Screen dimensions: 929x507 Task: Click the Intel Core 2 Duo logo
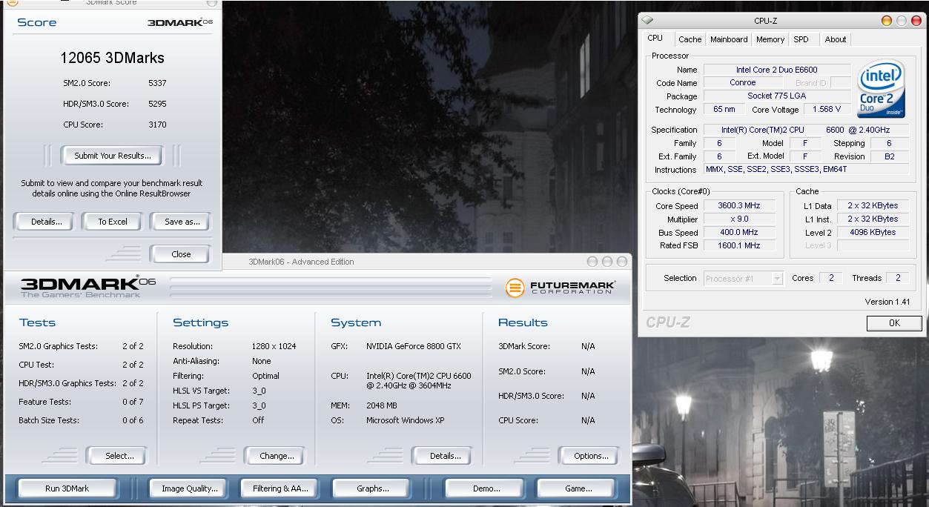(x=881, y=89)
